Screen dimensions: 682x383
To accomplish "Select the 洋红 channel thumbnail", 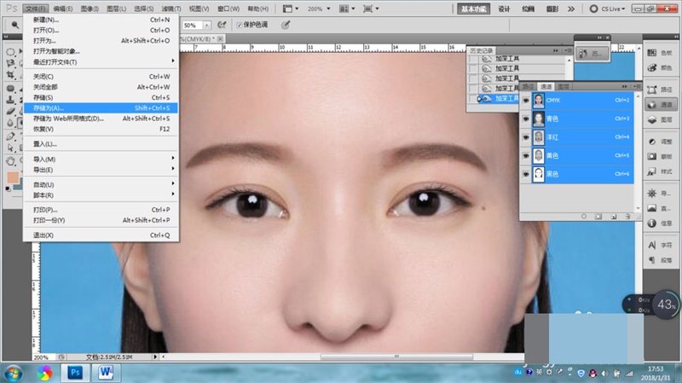I will (x=540, y=137).
